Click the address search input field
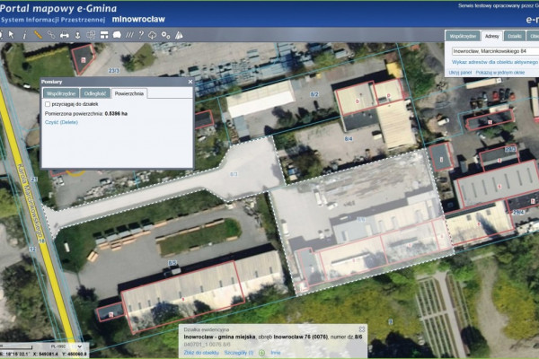Image resolution: width=539 pixels, height=359 pixels. tap(494, 51)
